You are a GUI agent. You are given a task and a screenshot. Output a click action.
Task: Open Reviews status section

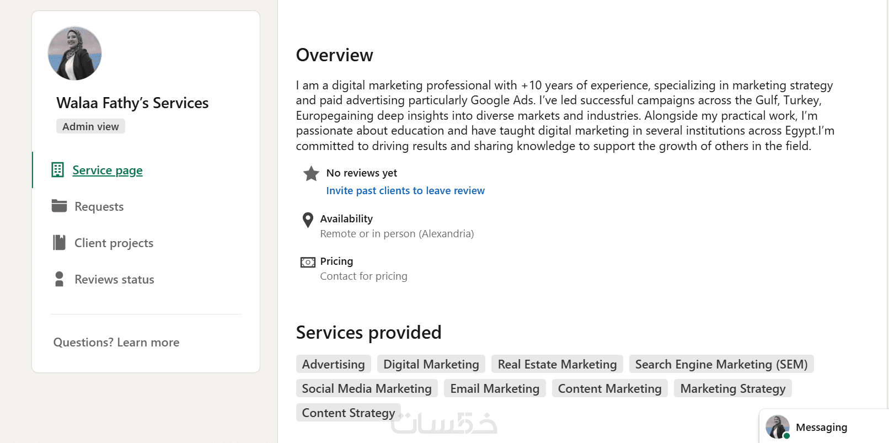point(114,279)
